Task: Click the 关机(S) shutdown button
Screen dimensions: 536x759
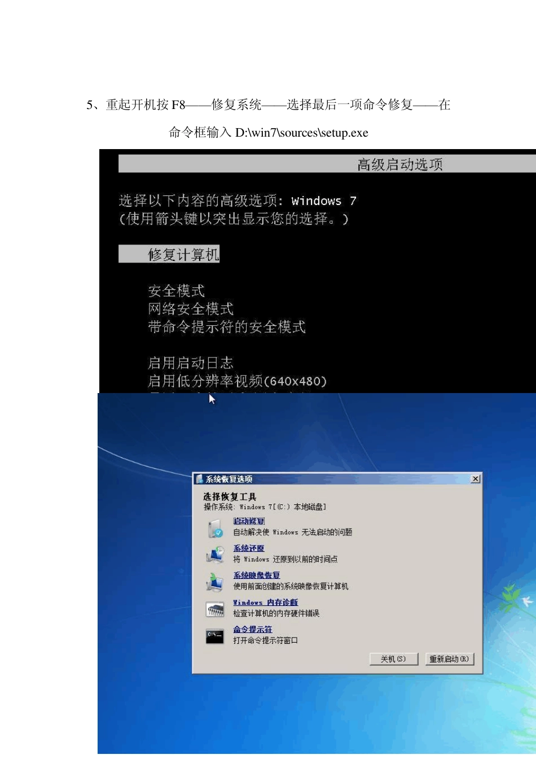Action: 394,658
